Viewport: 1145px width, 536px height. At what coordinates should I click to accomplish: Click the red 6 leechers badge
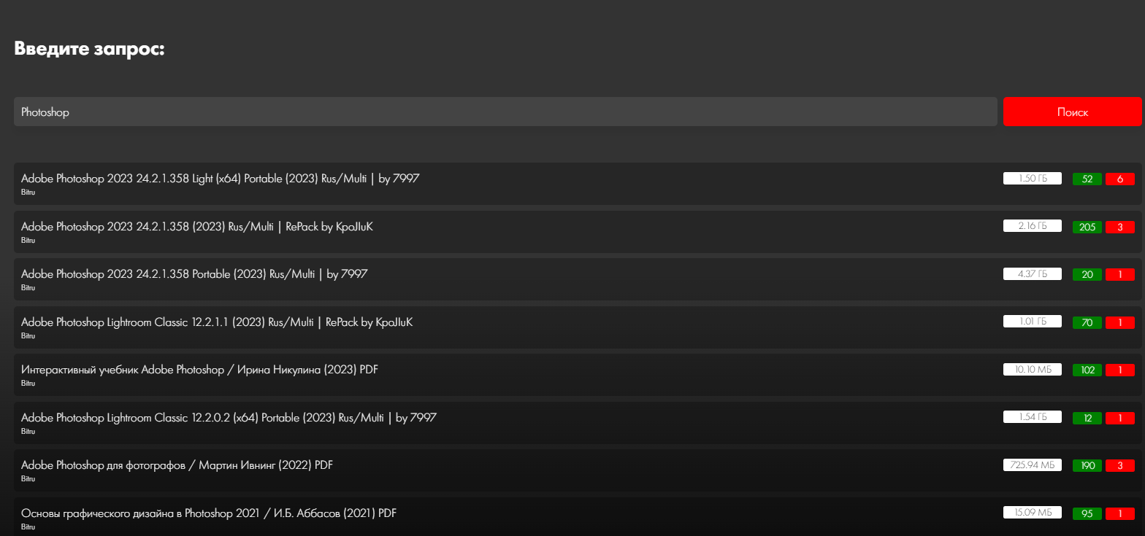tap(1120, 179)
